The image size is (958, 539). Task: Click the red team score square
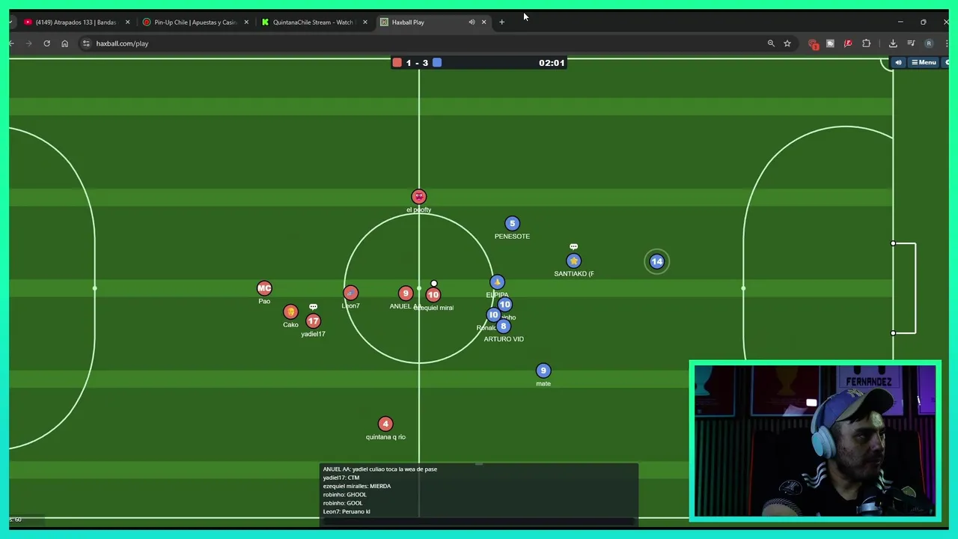397,63
